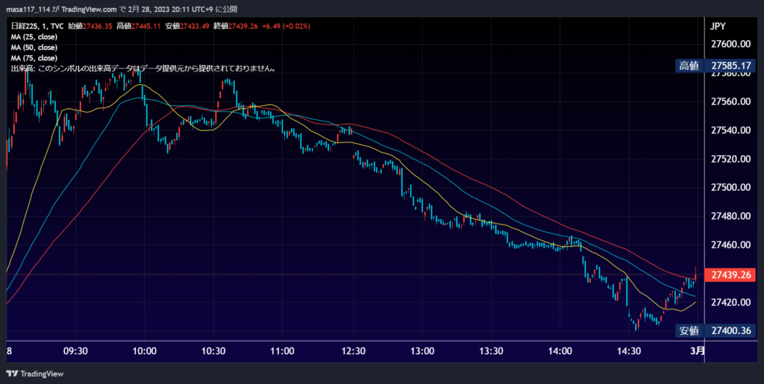The height and width of the screenshot is (384, 764).
Task: Click the 13:00 time axis label
Action: (x=422, y=351)
